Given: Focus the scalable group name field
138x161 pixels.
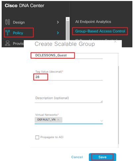Looking at the screenshot, I should point(69,55).
